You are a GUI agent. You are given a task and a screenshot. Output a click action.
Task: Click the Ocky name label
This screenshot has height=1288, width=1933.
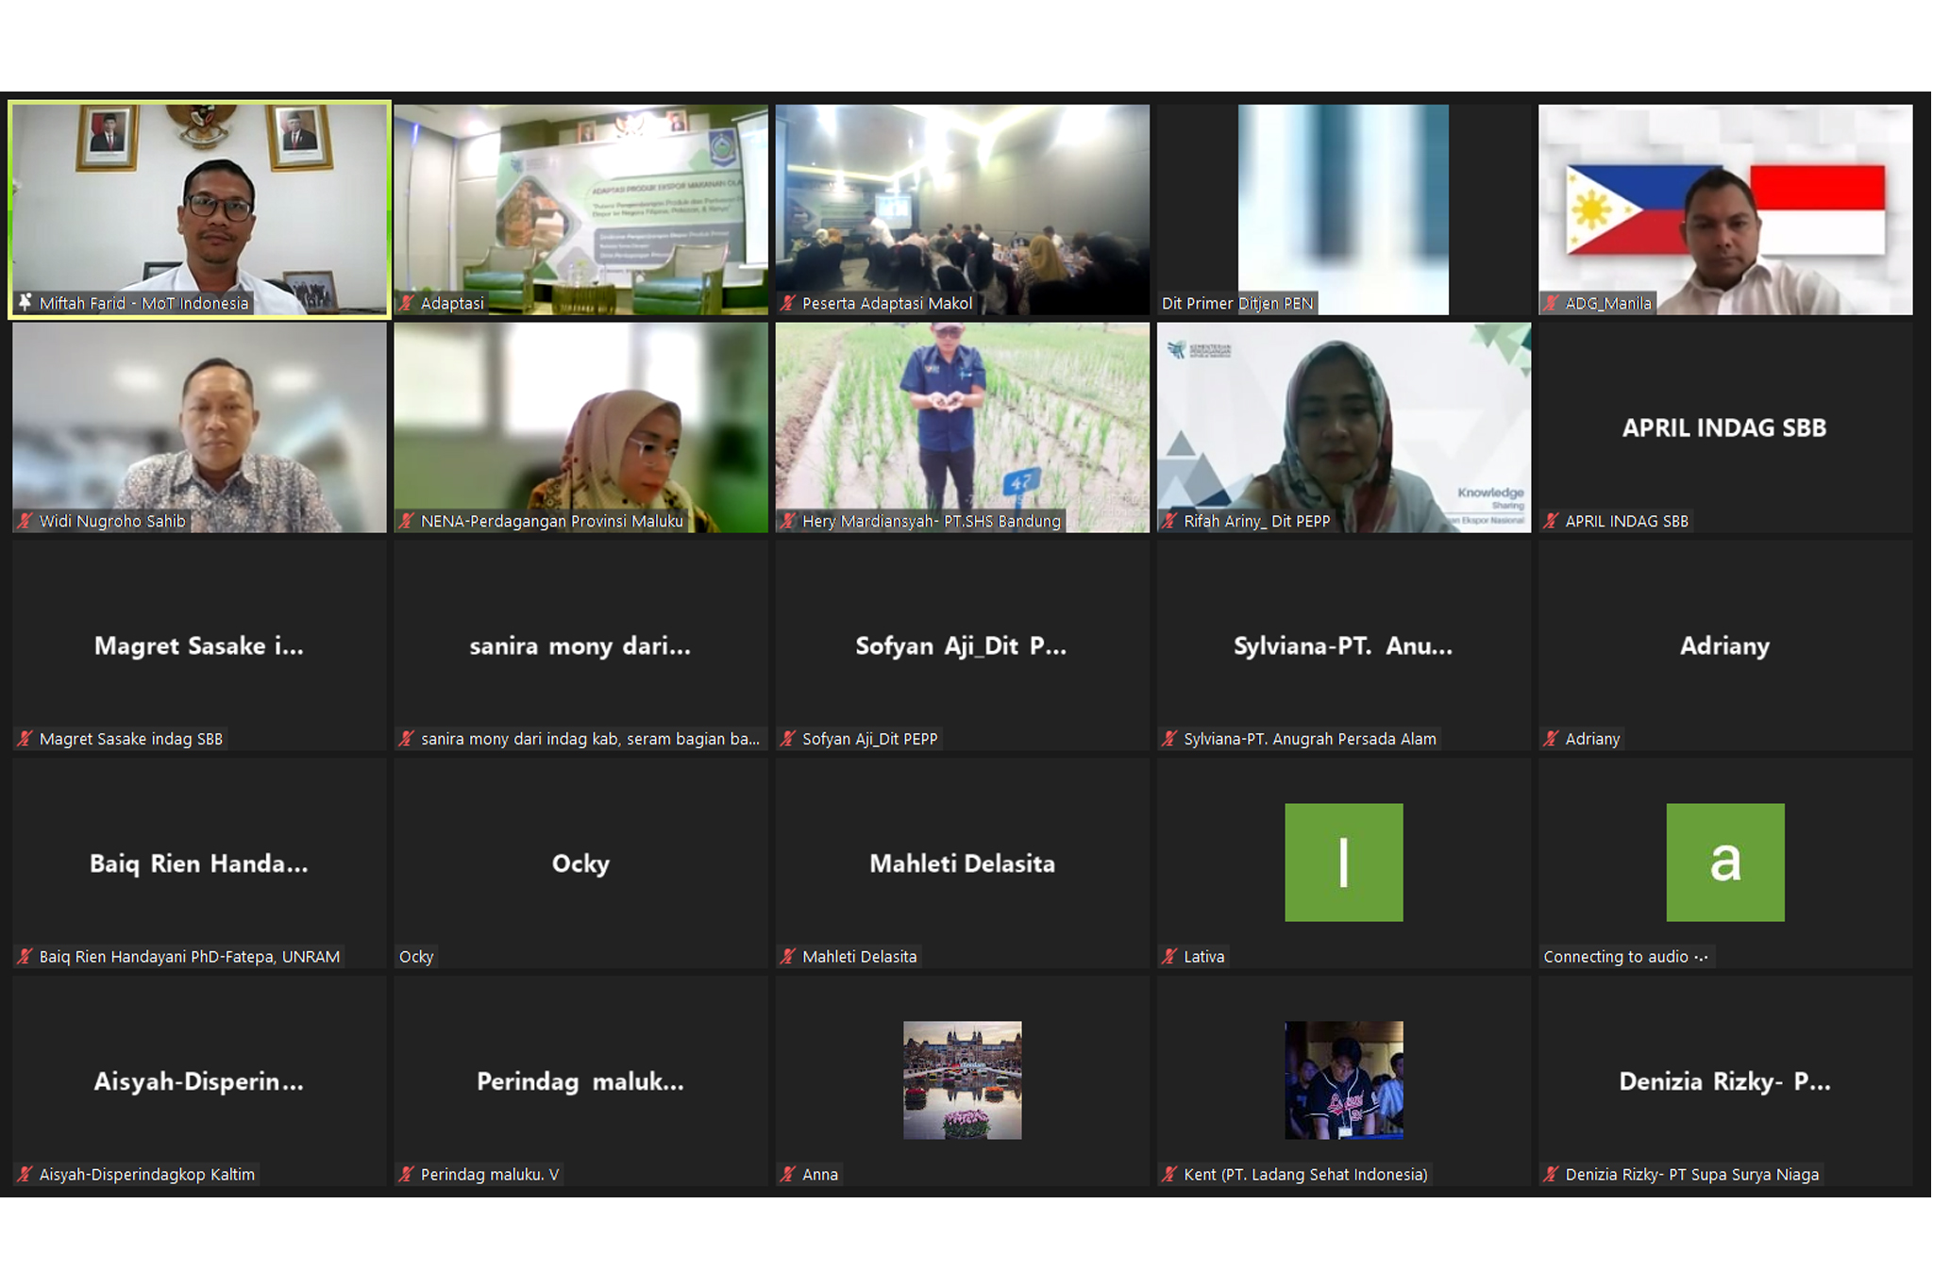pos(416,956)
